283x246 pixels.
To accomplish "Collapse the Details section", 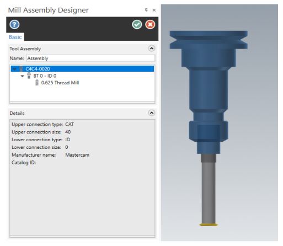I will point(152,113).
